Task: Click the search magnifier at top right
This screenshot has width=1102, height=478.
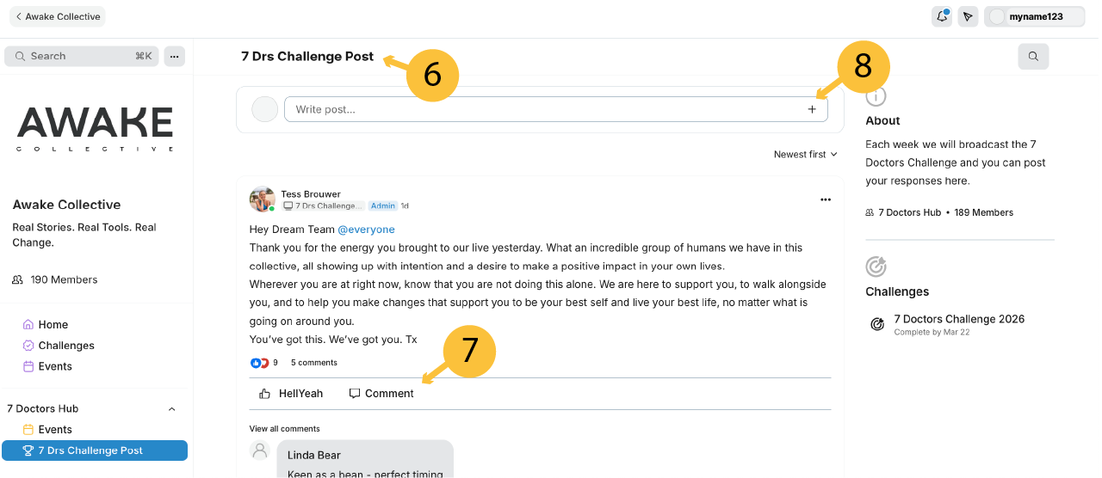Action: (x=1033, y=57)
